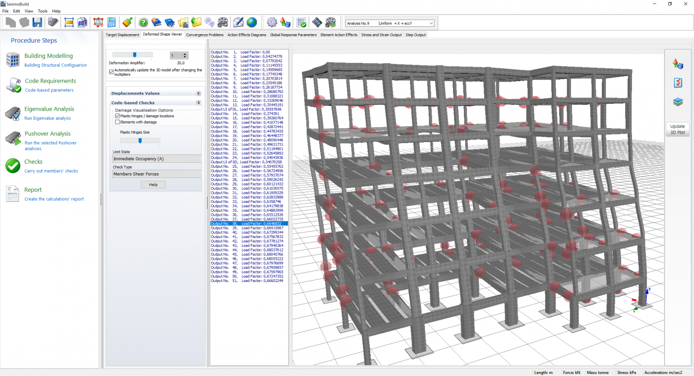Click the toolbar colored 3D shapes icon
694x376 pixels.
click(x=285, y=22)
